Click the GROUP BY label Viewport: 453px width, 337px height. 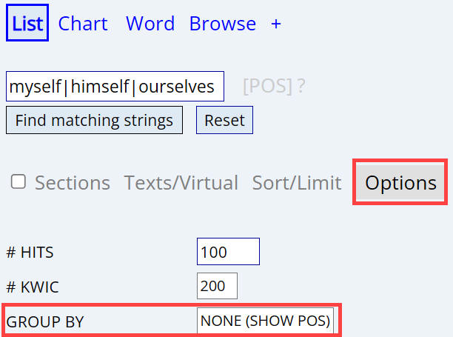pyautogui.click(x=44, y=322)
